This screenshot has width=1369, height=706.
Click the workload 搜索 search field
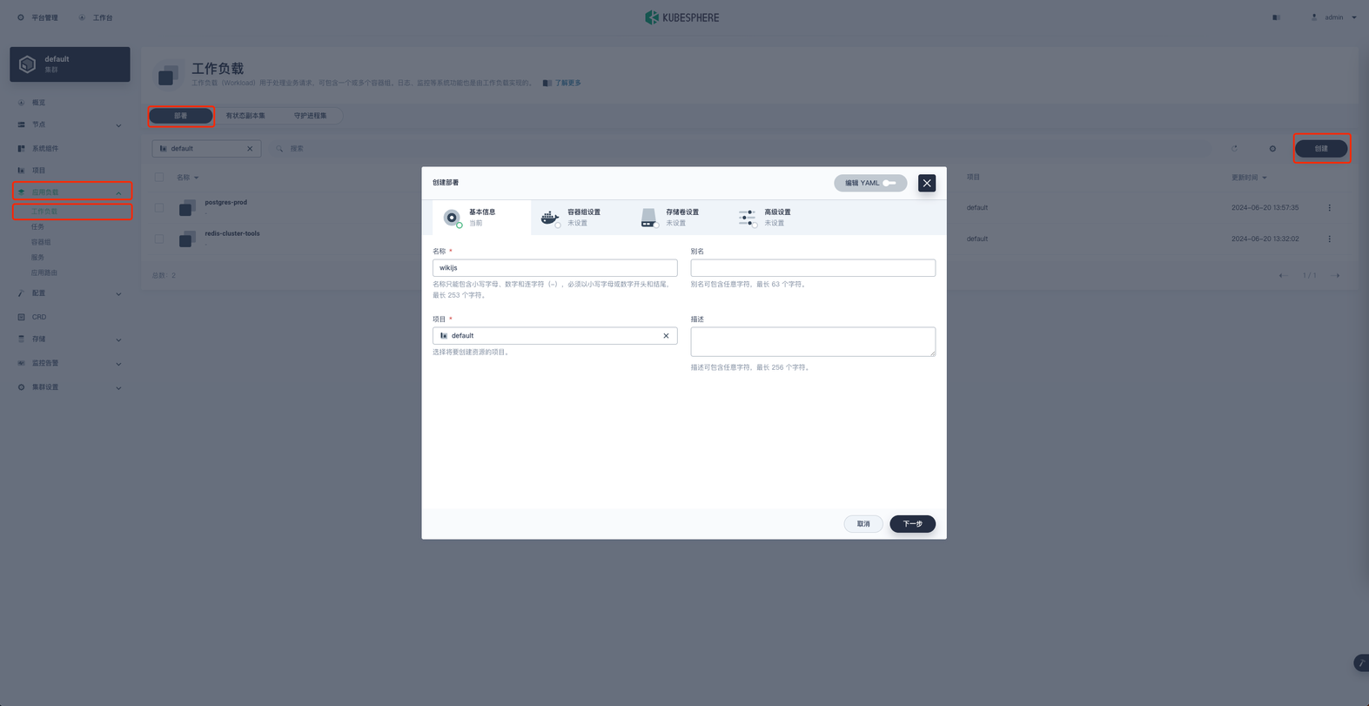point(740,149)
